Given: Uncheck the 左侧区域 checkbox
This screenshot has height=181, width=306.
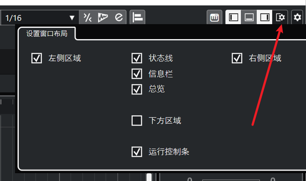Looking at the screenshot, I should coord(36,58).
